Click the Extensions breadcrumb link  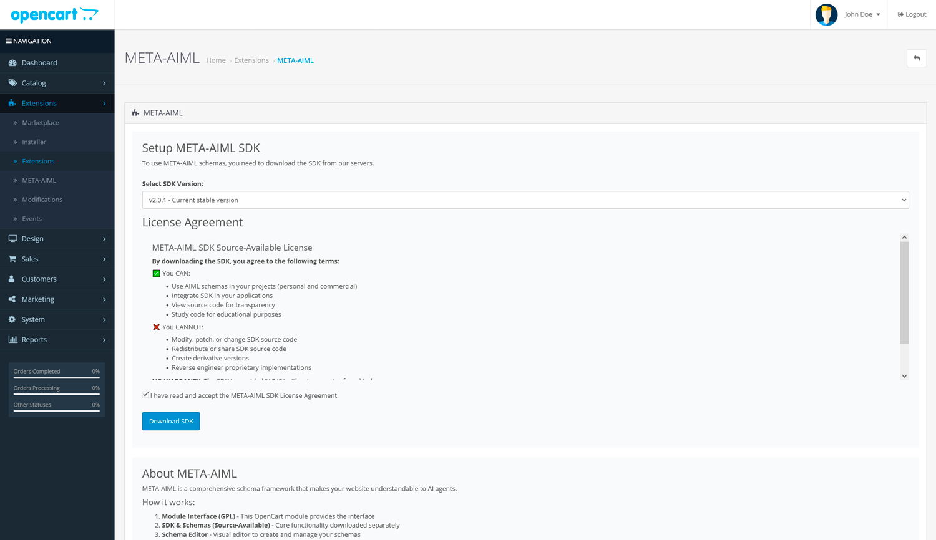pos(251,60)
